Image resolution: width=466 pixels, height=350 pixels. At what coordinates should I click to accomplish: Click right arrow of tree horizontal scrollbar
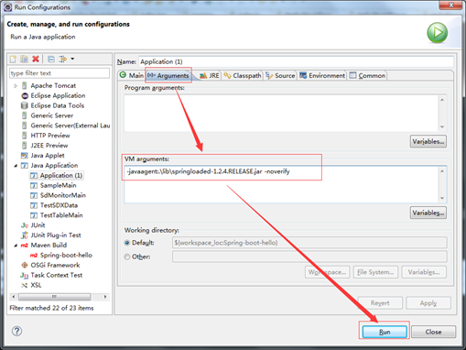click(x=105, y=297)
